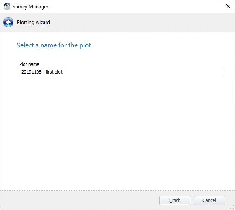This screenshot has width=235, height=210.
Task: Click the gray footer area left of Finish
Action: (79, 200)
